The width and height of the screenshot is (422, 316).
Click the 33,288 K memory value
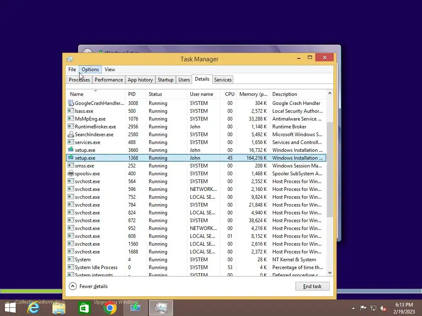(258, 118)
